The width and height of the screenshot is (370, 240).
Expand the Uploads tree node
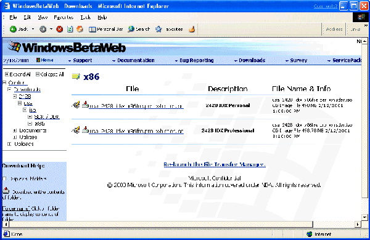pos(9,144)
